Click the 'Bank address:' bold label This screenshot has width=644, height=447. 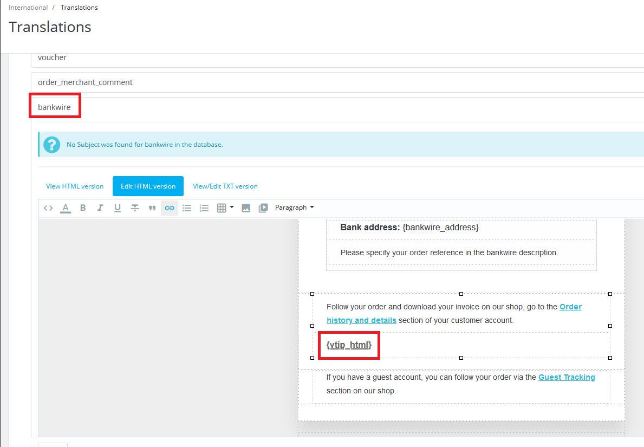(x=369, y=227)
